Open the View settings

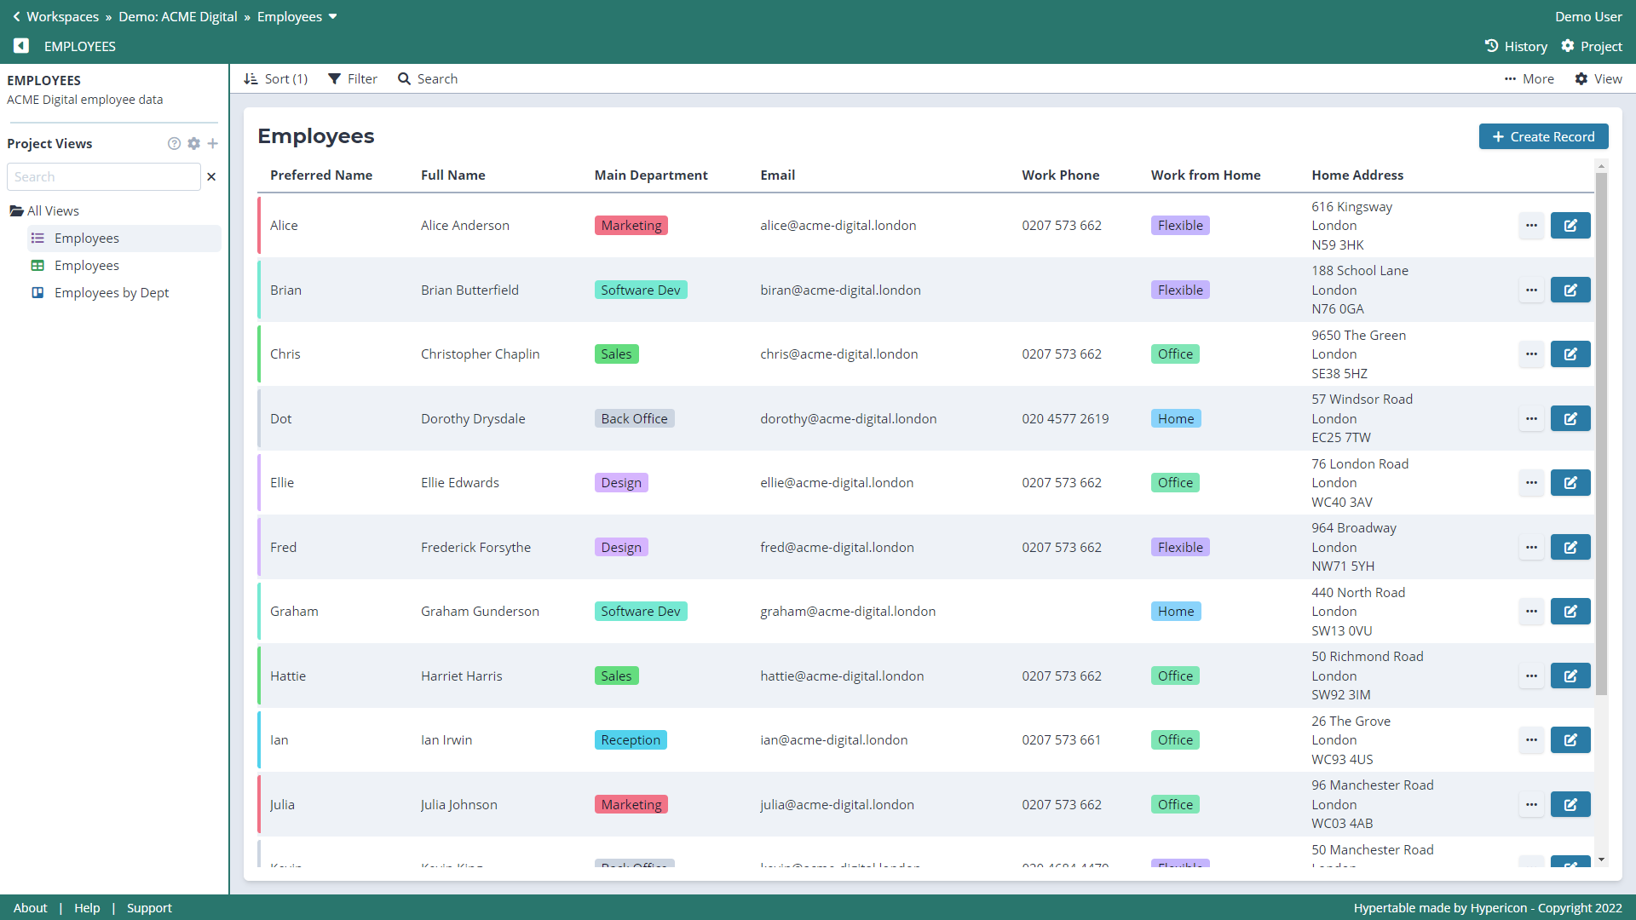1599,78
